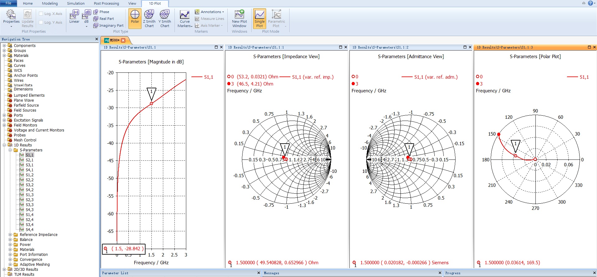Collapse the S-Parameters folder

click(x=10, y=150)
